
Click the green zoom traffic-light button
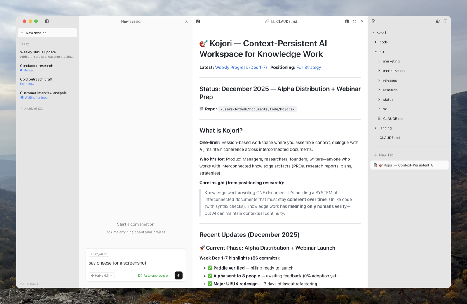[x=36, y=21]
